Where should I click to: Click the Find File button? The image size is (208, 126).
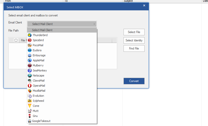(x=134, y=48)
